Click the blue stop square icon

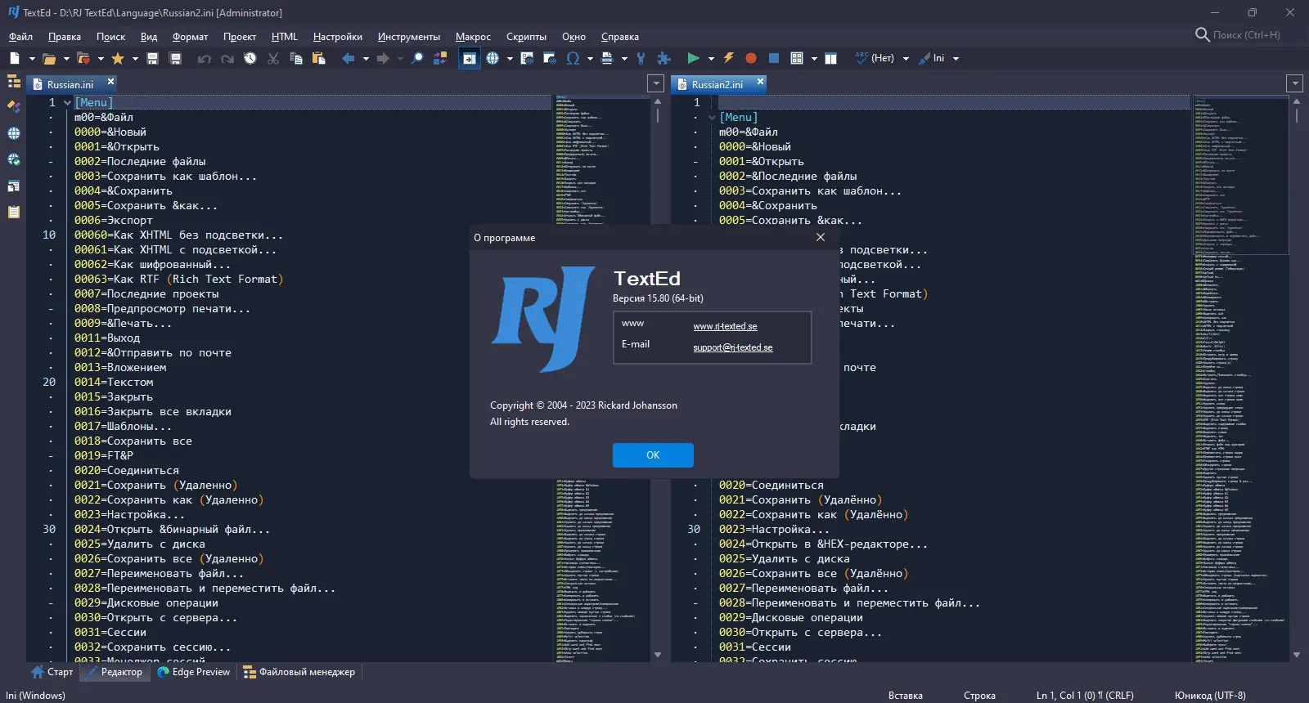coord(773,58)
